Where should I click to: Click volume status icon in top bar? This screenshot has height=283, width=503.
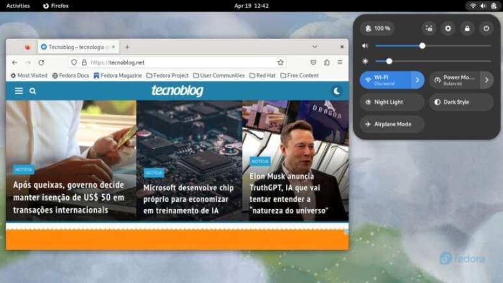(483, 6)
